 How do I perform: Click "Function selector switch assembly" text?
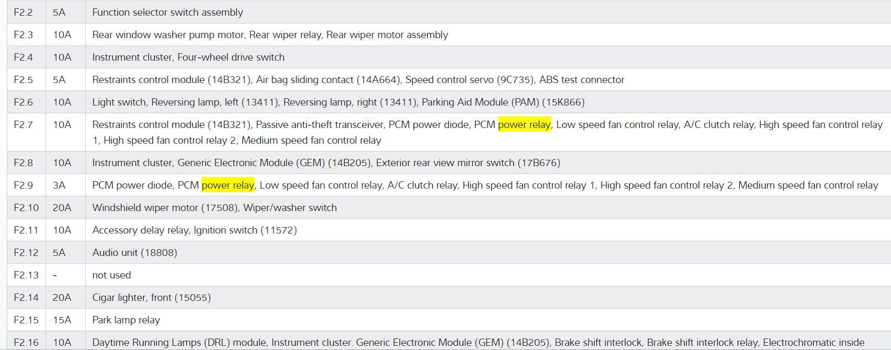[x=167, y=13]
